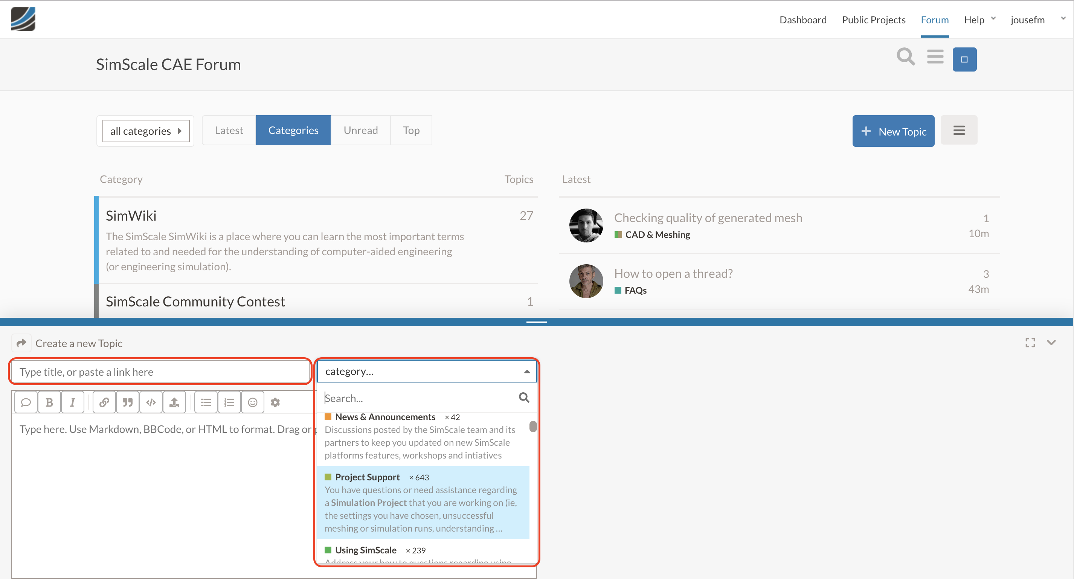This screenshot has height=579, width=1074.
Task: Click the Upload icon in the editor toolbar
Action: point(174,402)
